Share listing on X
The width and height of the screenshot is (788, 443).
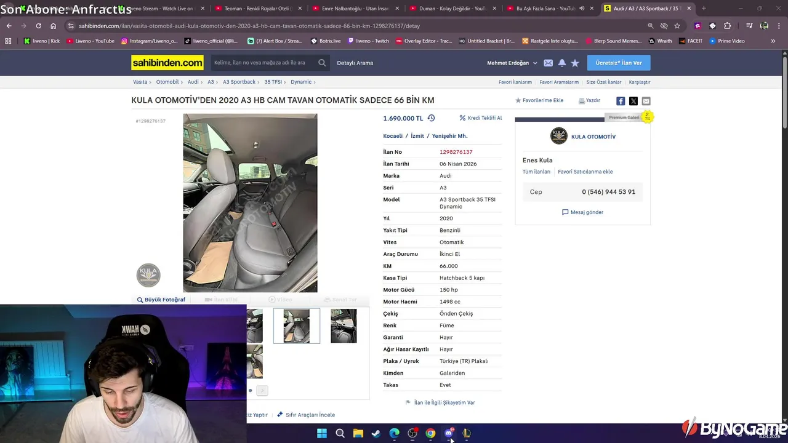click(x=633, y=101)
